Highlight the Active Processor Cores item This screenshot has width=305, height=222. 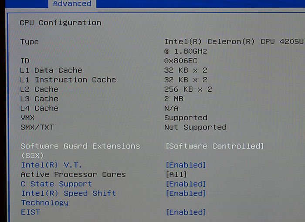pos(73,175)
